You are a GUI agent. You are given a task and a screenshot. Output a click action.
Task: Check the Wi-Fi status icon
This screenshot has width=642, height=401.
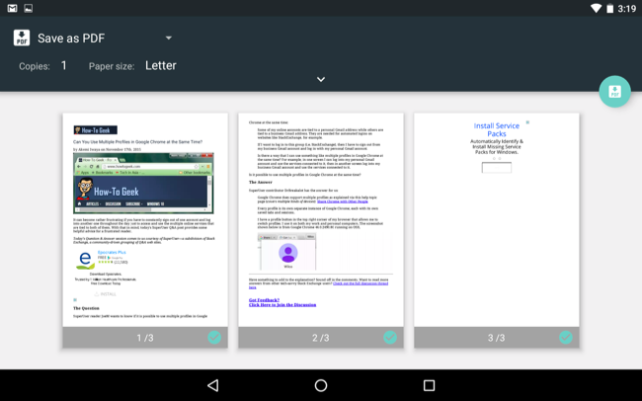(x=596, y=8)
